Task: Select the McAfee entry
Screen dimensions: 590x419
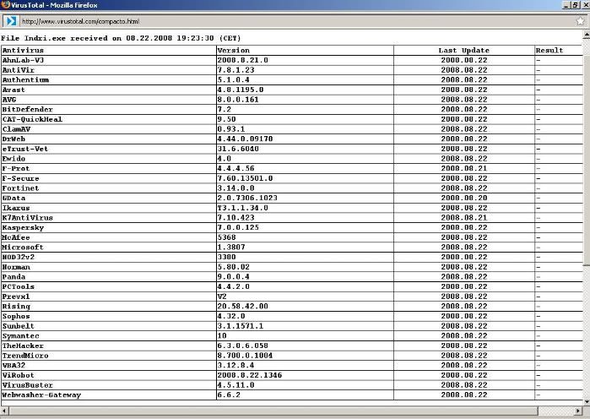Action: [x=16, y=237]
